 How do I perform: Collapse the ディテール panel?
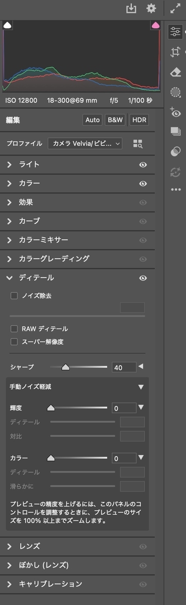tap(10, 278)
